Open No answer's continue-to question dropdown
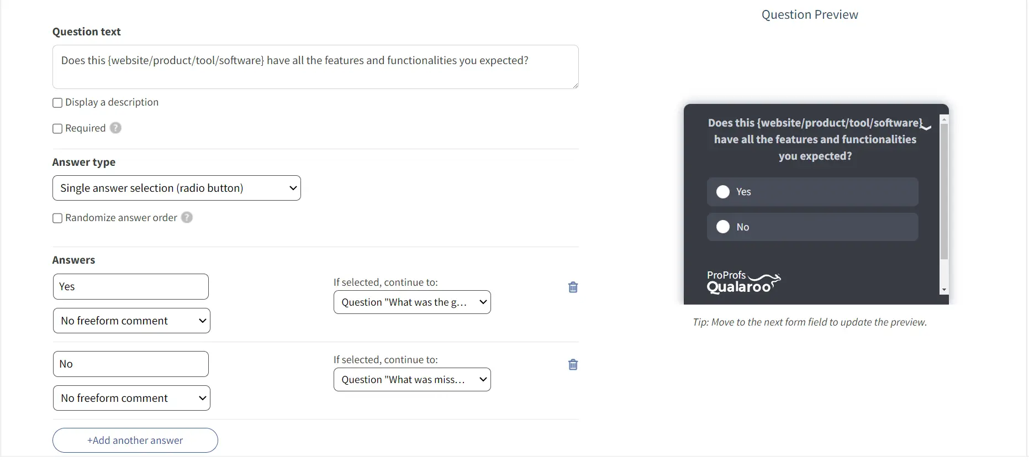This screenshot has height=461, width=1029. point(412,380)
